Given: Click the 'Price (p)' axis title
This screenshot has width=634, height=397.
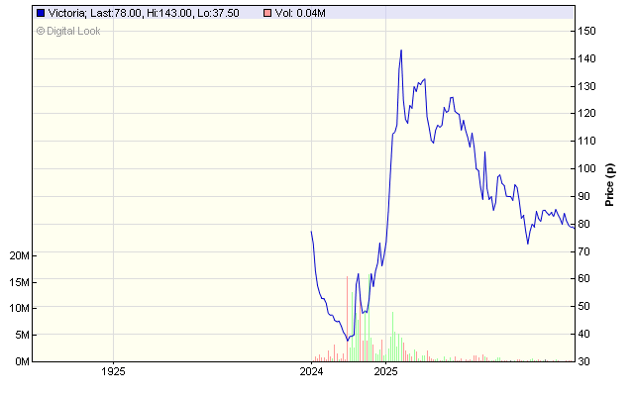Looking at the screenshot, I should [x=609, y=185].
